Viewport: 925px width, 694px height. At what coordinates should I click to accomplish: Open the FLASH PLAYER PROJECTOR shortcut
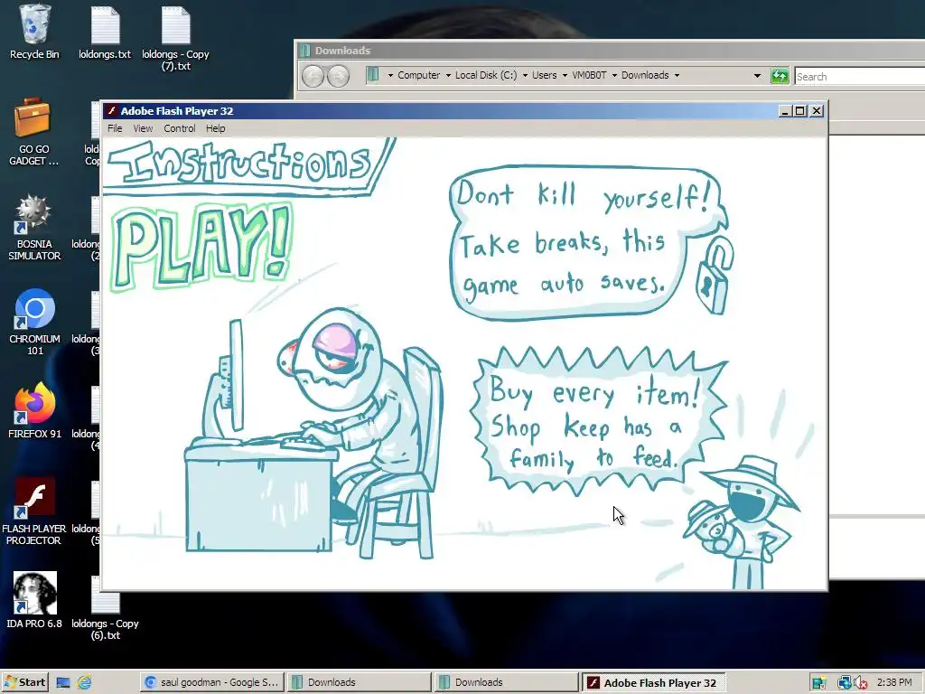point(34,511)
